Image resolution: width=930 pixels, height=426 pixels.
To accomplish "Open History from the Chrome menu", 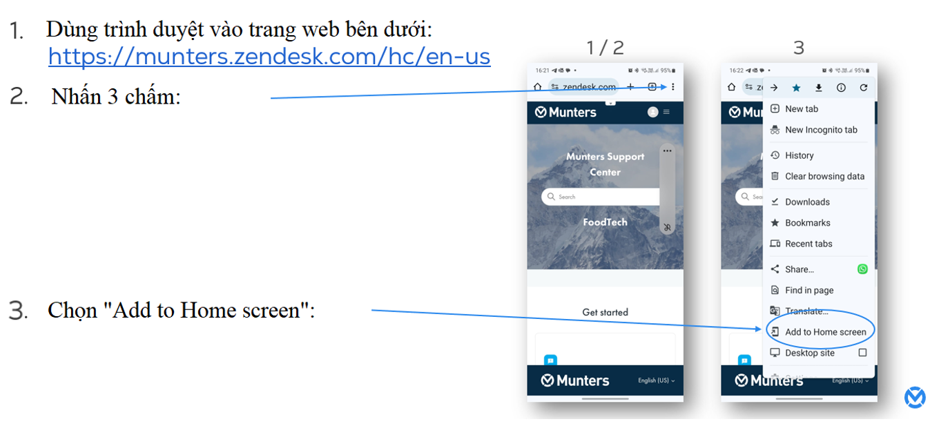I will tap(799, 155).
